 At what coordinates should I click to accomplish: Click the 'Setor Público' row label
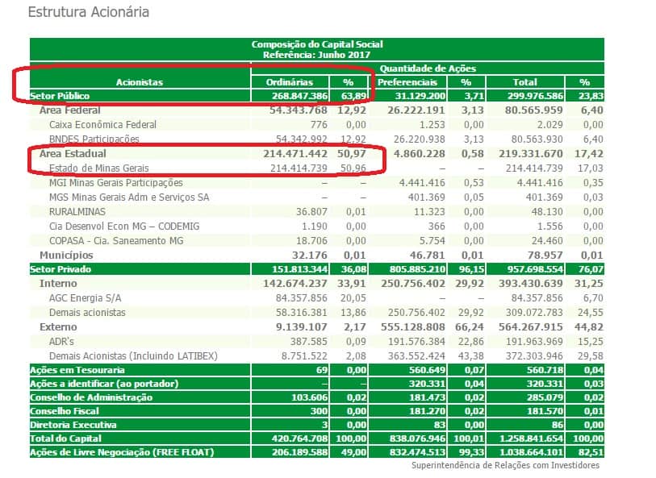click(57, 96)
